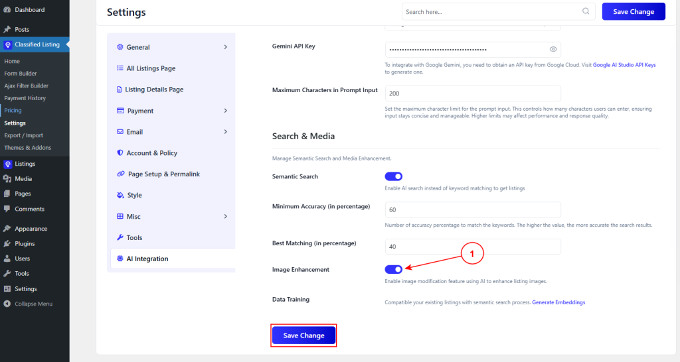Image resolution: width=680 pixels, height=362 pixels.
Task: Disable the Semantic Search toggle
Action: click(394, 176)
